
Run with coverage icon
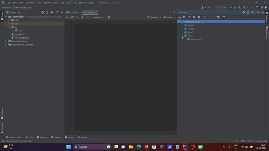(x=240, y=8)
